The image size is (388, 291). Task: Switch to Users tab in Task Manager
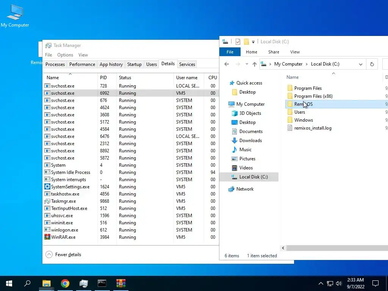tap(152, 64)
